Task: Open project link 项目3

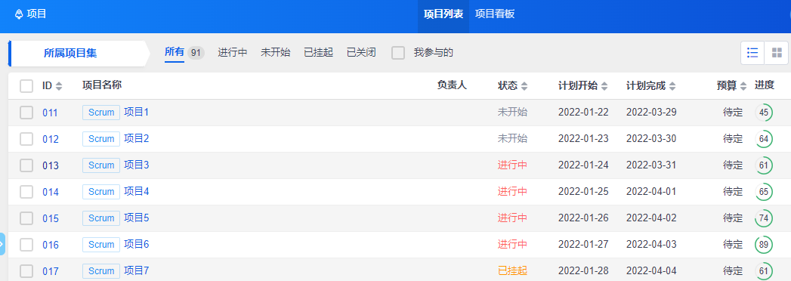Action: pos(137,165)
